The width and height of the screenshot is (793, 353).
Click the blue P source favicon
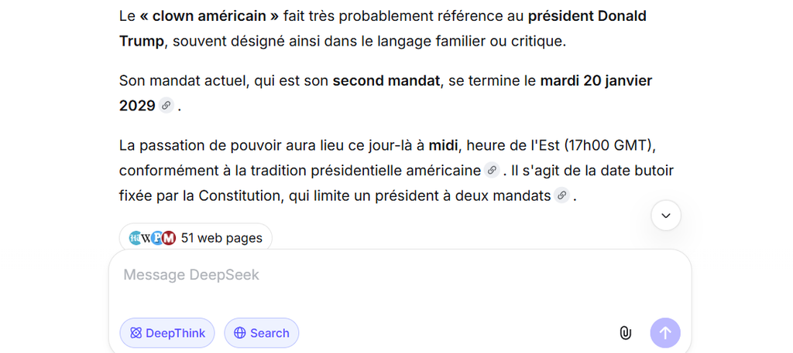tap(157, 238)
